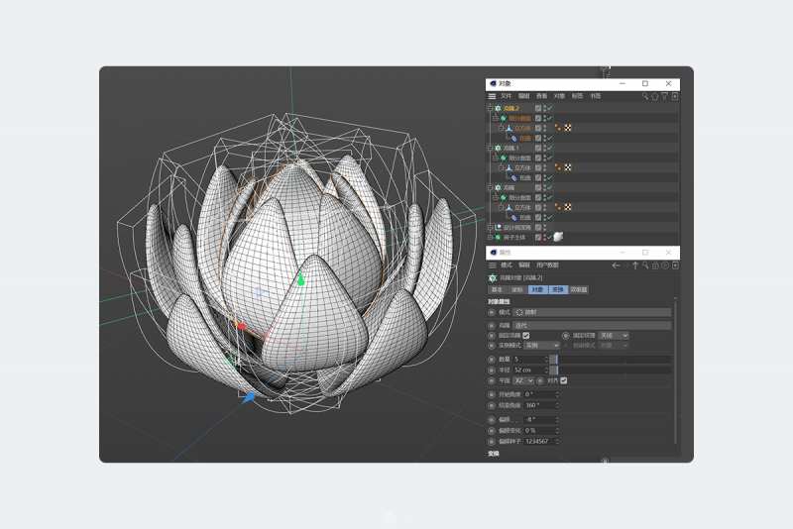Click the 数量 slider bar
This screenshot has height=529, width=793.
[x=610, y=359]
